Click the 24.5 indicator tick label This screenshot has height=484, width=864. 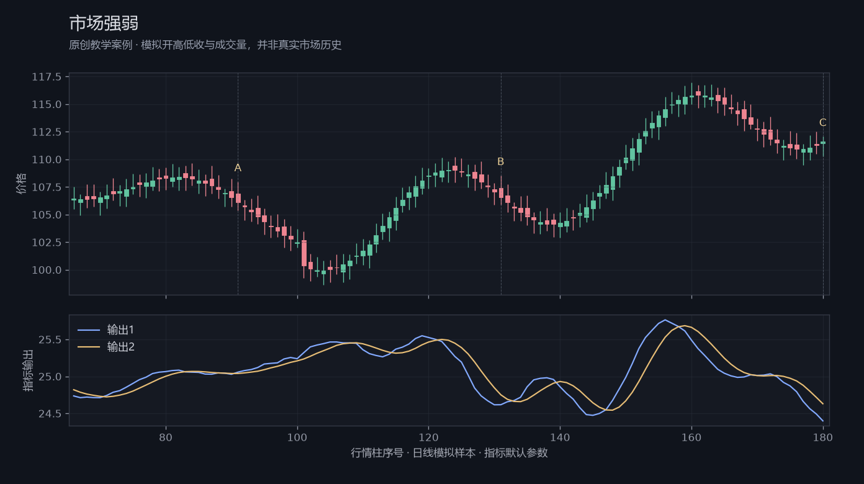tap(50, 414)
